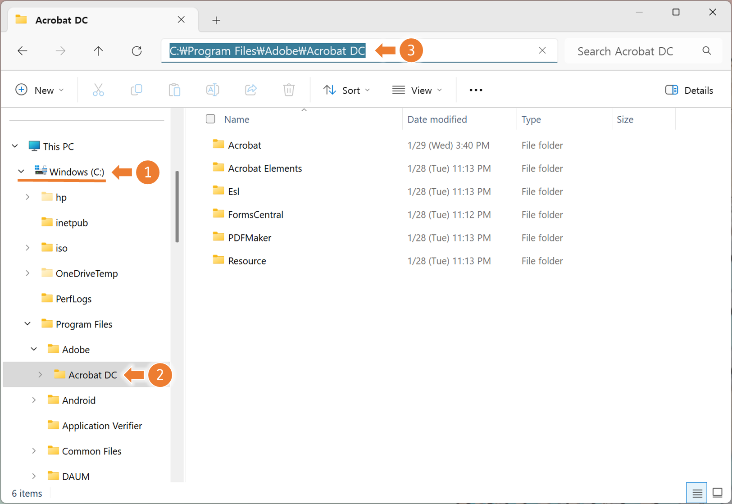The height and width of the screenshot is (504, 732).
Task: Switch to the large thumbnails view icon
Action: [x=718, y=493]
